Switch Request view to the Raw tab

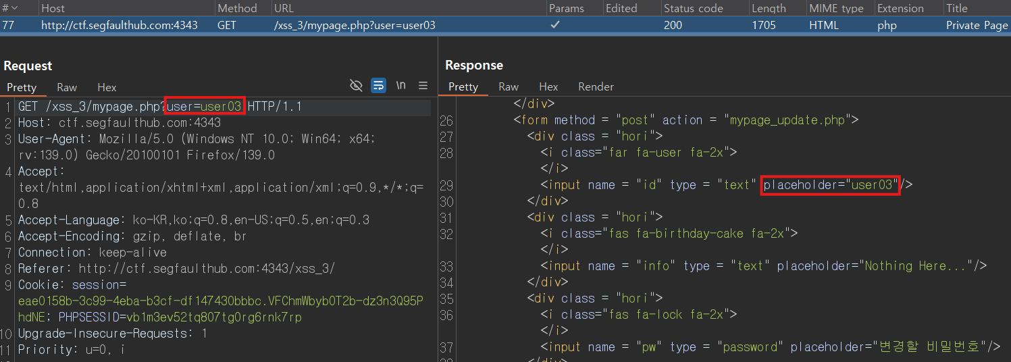pyautogui.click(x=67, y=87)
